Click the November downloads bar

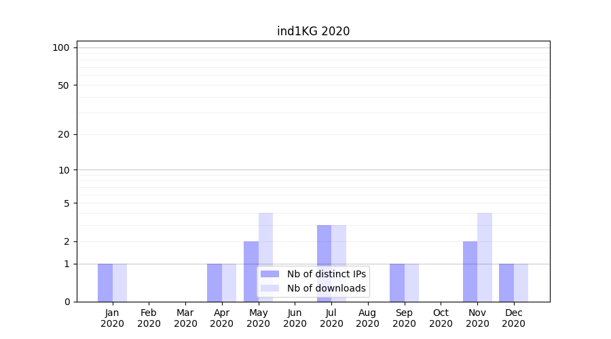(485, 257)
